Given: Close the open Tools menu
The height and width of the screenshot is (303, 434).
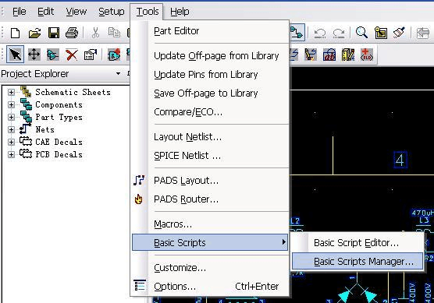Looking at the screenshot, I should pos(148,12).
